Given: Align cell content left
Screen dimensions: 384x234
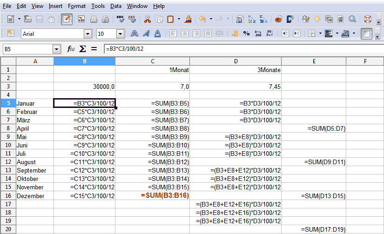Looking at the screenshot, I should [x=173, y=33].
